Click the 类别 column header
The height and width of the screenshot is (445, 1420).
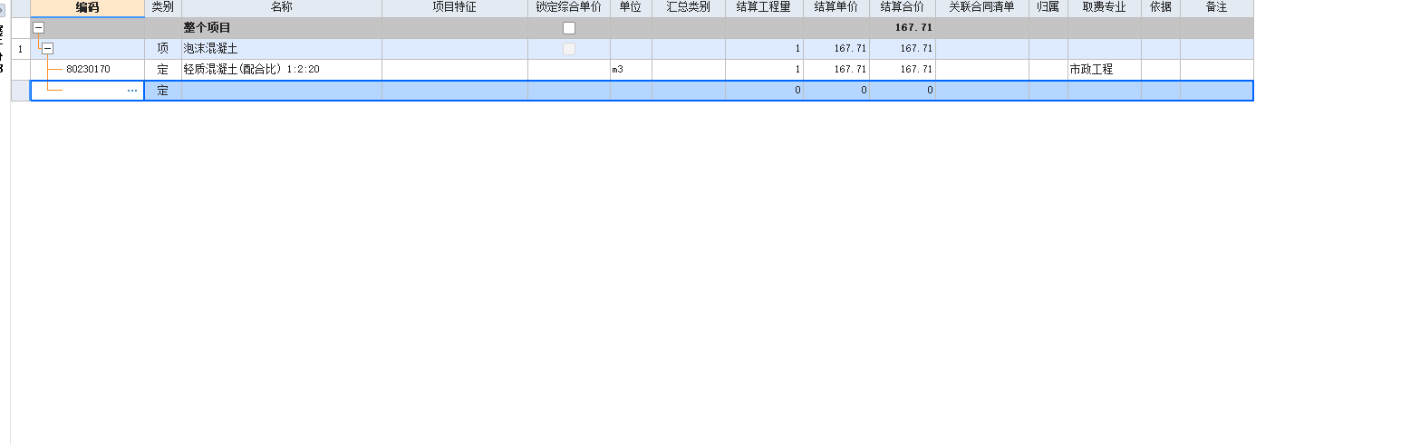point(163,7)
